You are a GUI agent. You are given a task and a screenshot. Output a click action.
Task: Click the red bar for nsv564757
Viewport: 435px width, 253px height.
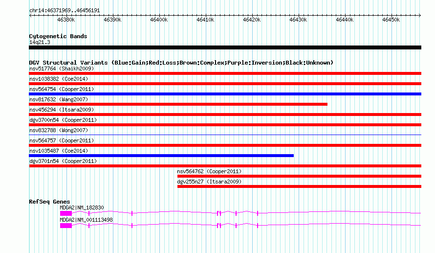pyautogui.click(x=225, y=145)
